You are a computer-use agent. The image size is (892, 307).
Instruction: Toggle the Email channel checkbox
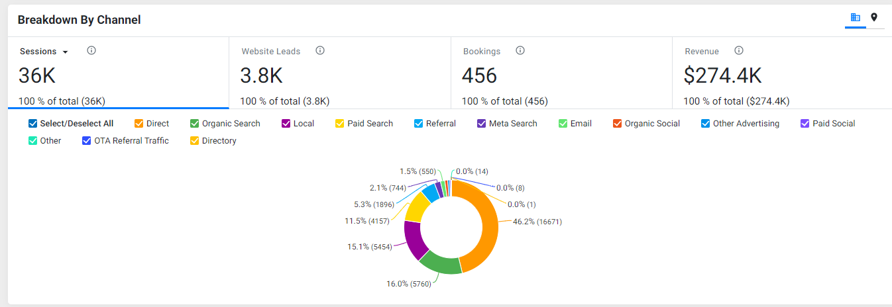click(563, 124)
